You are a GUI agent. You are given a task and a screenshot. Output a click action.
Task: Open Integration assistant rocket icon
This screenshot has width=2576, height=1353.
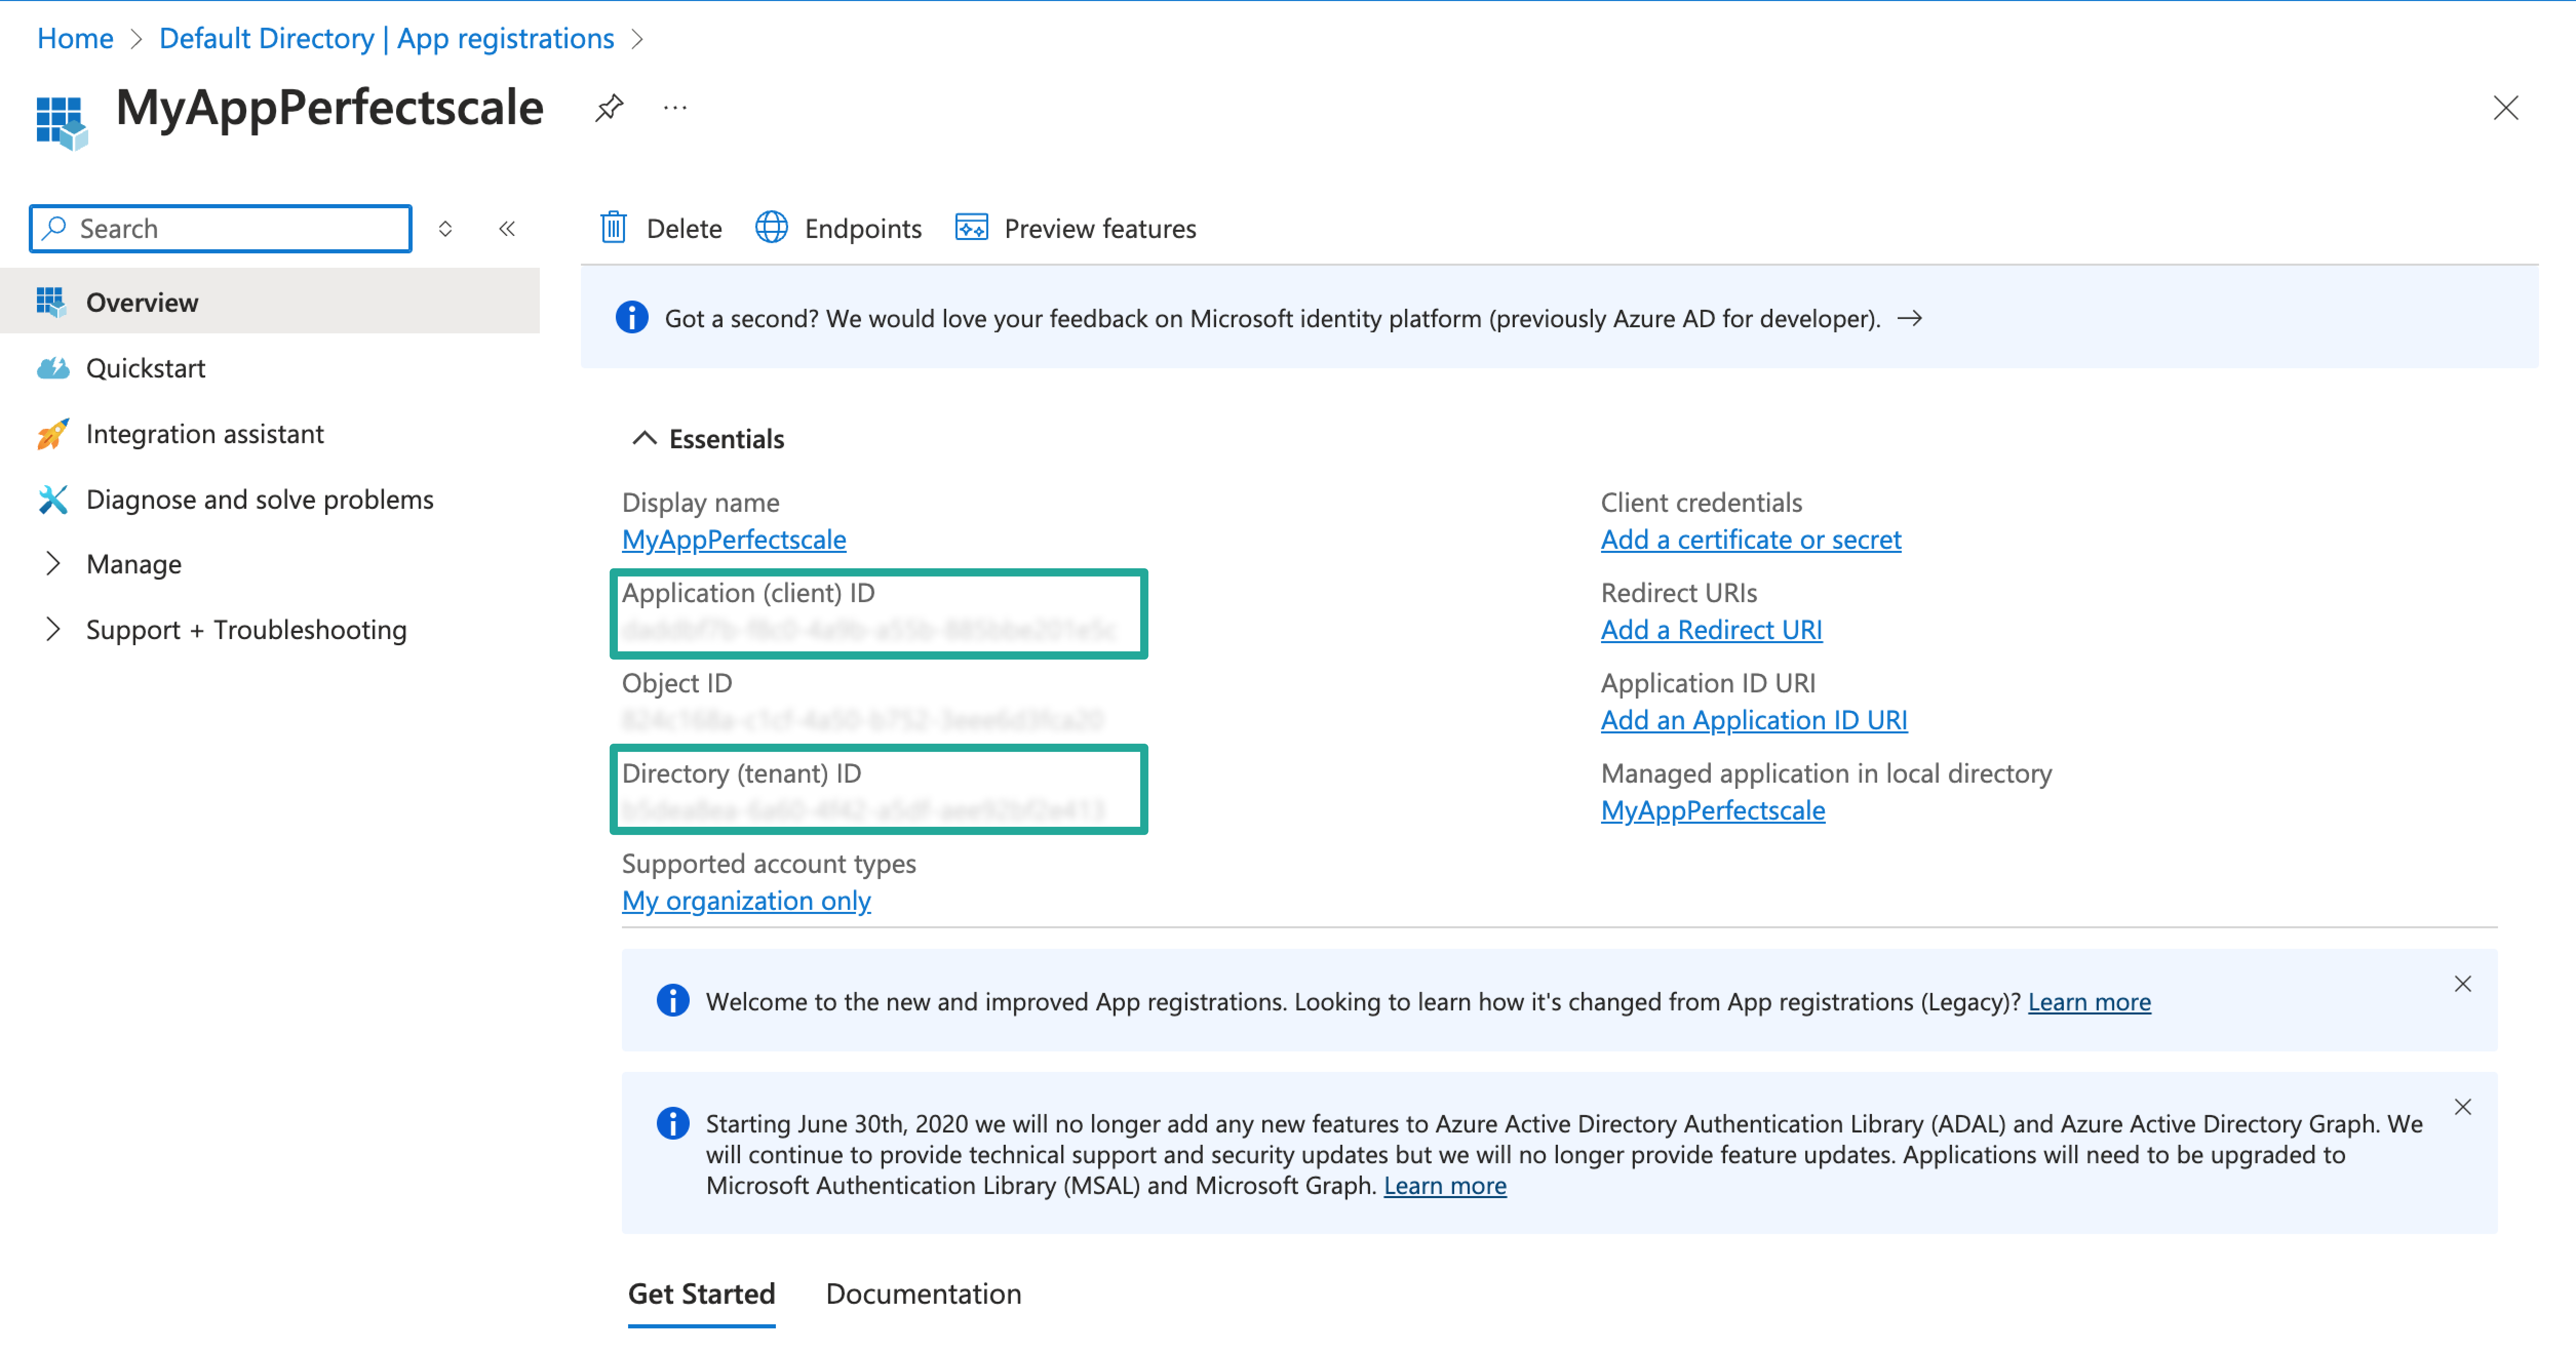click(53, 434)
